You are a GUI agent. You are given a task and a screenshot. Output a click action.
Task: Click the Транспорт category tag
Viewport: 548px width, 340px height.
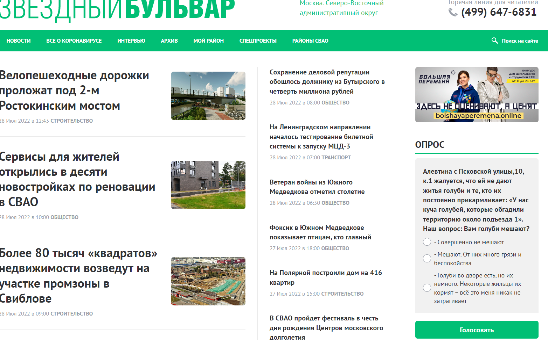point(336,158)
